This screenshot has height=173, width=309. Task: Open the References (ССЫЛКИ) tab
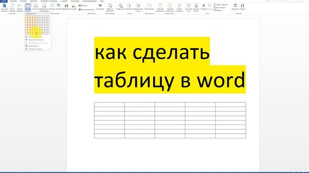64,1
